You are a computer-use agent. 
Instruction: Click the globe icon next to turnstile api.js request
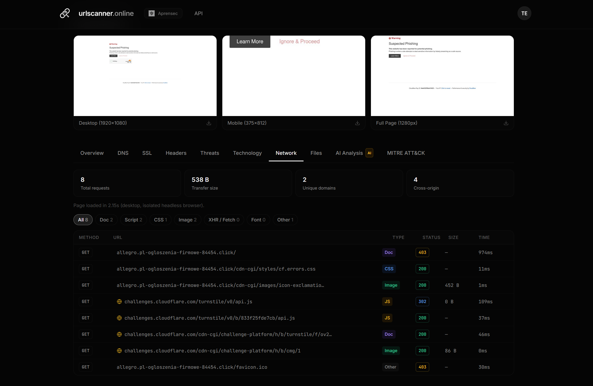[x=119, y=302]
